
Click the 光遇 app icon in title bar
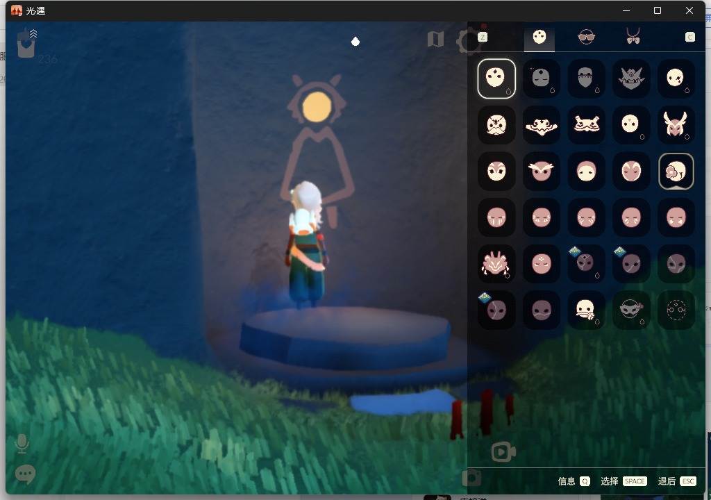click(17, 10)
